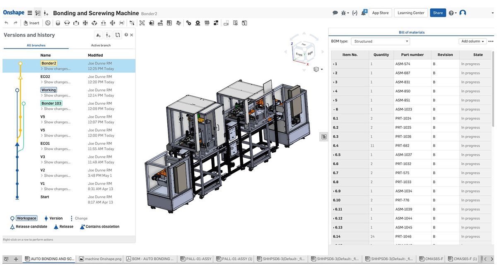Open the CMAS65-F (1) tab

point(462,259)
